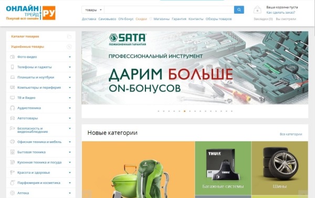Viewport: 315px width, 198px height.
Task: Click the Парфюмерия и косметика label
Action: [39, 183]
